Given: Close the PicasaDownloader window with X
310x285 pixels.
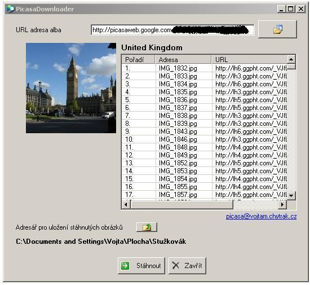Looking at the screenshot, I should click(301, 9).
